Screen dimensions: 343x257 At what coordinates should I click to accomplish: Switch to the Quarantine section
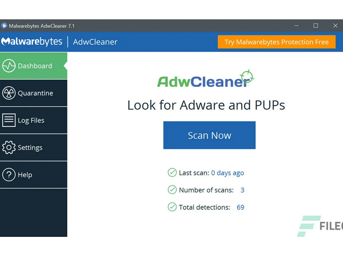click(x=34, y=93)
